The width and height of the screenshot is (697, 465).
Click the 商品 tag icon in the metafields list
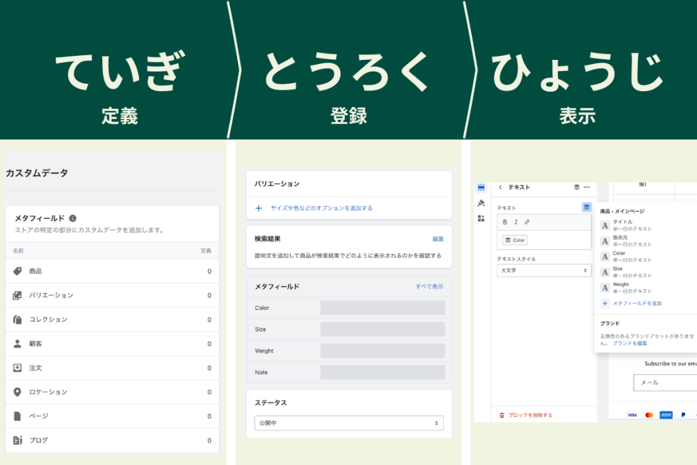(18, 270)
